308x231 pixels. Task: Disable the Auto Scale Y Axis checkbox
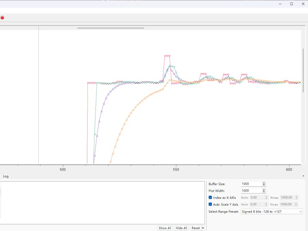(x=210, y=204)
